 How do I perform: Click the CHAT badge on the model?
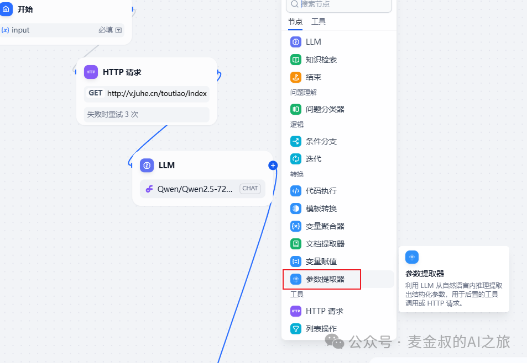250,188
